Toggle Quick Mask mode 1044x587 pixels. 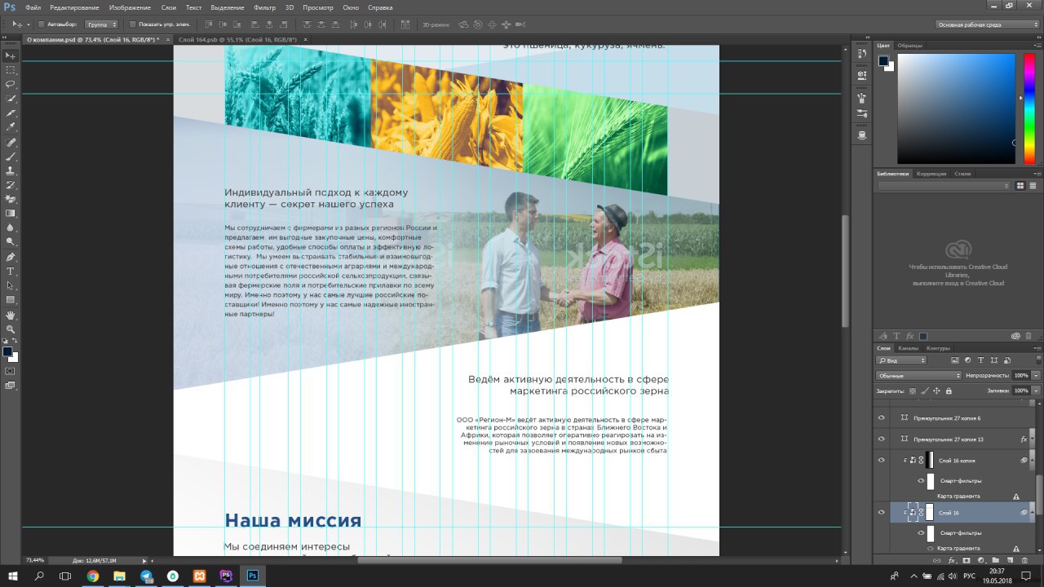click(11, 370)
